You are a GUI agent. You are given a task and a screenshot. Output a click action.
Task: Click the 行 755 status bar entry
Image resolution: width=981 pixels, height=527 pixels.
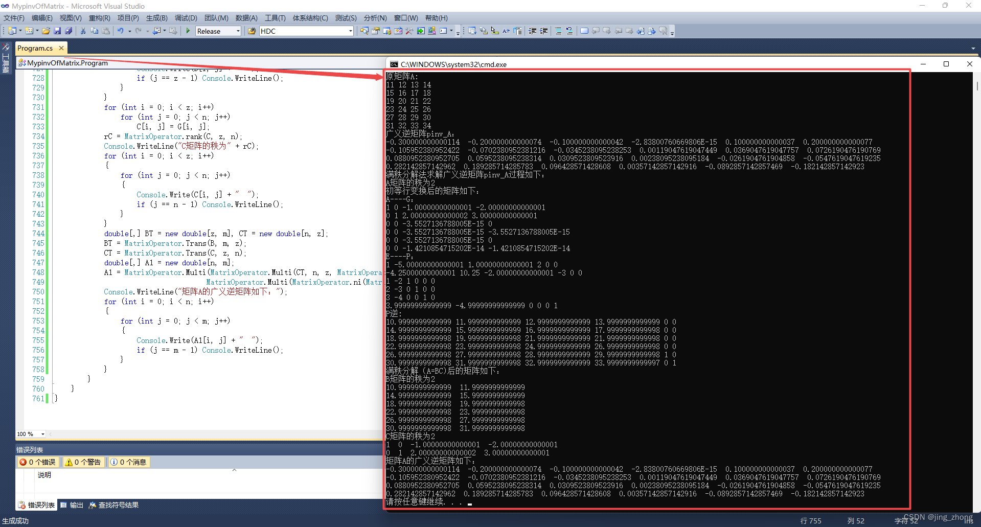[811, 521]
